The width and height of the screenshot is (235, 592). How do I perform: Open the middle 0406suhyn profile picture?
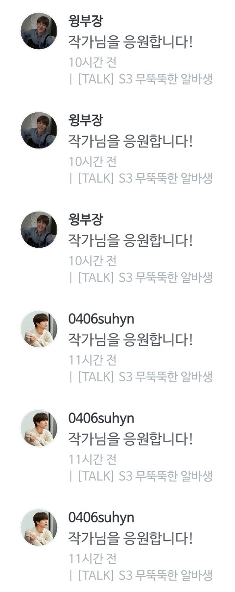[x=39, y=428]
